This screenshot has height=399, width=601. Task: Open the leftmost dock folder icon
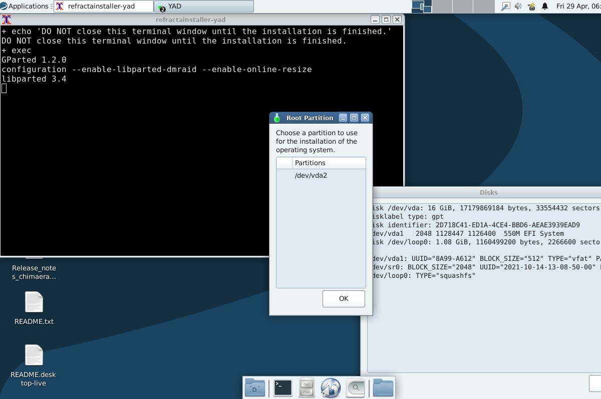pos(255,387)
